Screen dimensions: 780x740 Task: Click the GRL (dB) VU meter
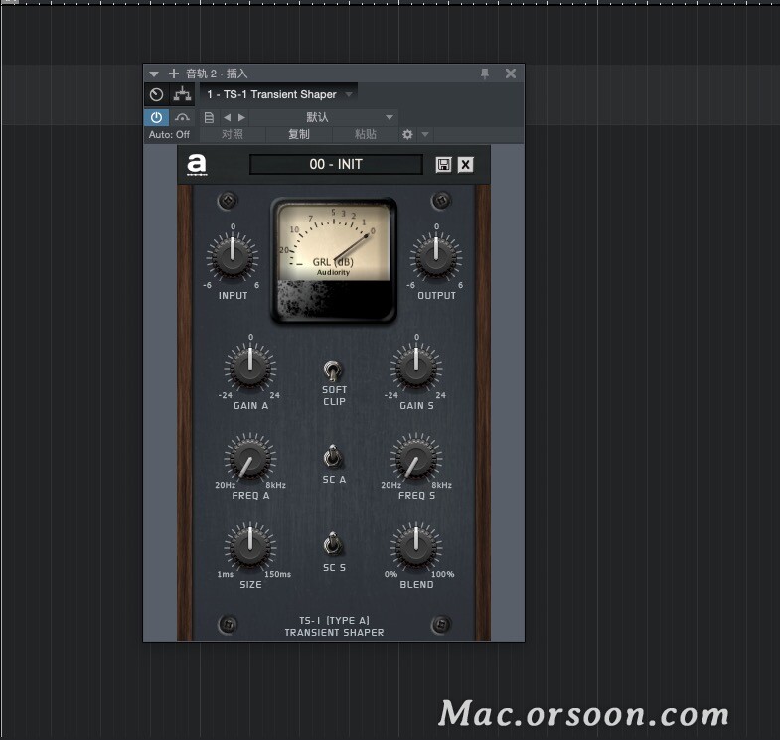tap(333, 260)
